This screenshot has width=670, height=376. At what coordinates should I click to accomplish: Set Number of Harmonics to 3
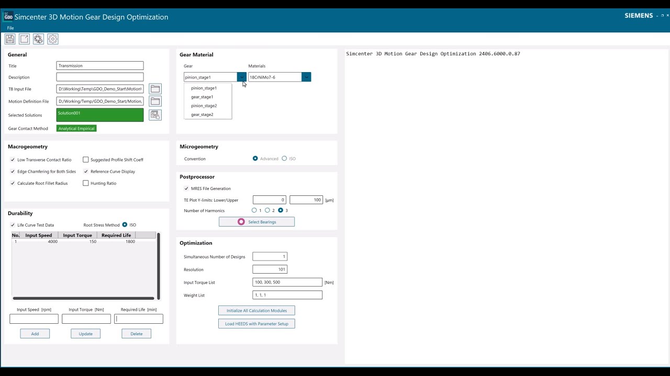[x=281, y=210]
